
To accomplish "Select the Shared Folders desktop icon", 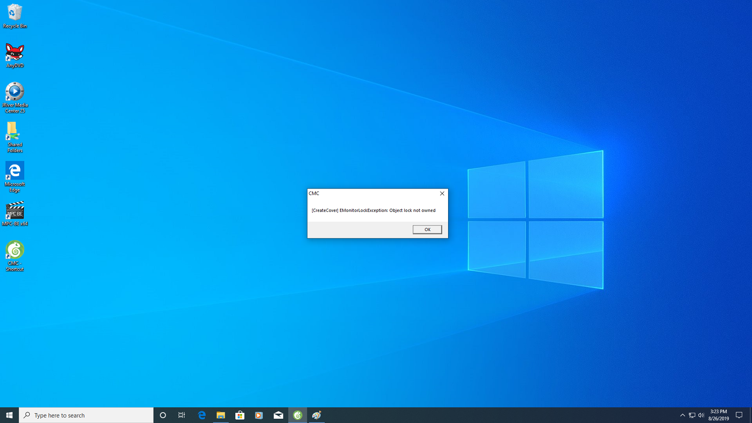I will (15, 137).
